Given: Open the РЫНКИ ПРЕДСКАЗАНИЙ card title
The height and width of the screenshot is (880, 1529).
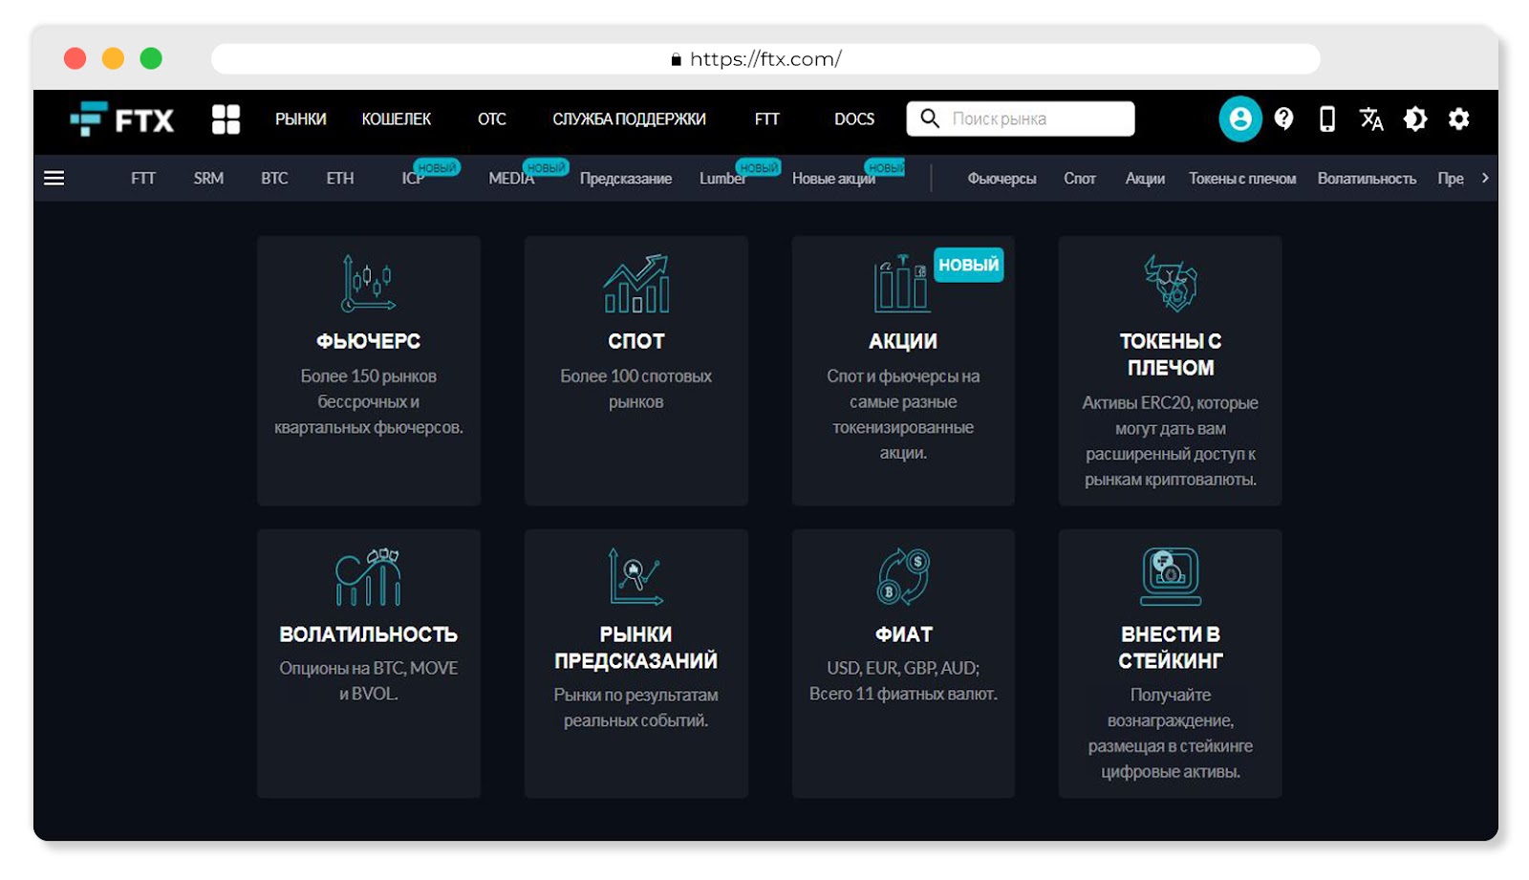Looking at the screenshot, I should pos(635,648).
